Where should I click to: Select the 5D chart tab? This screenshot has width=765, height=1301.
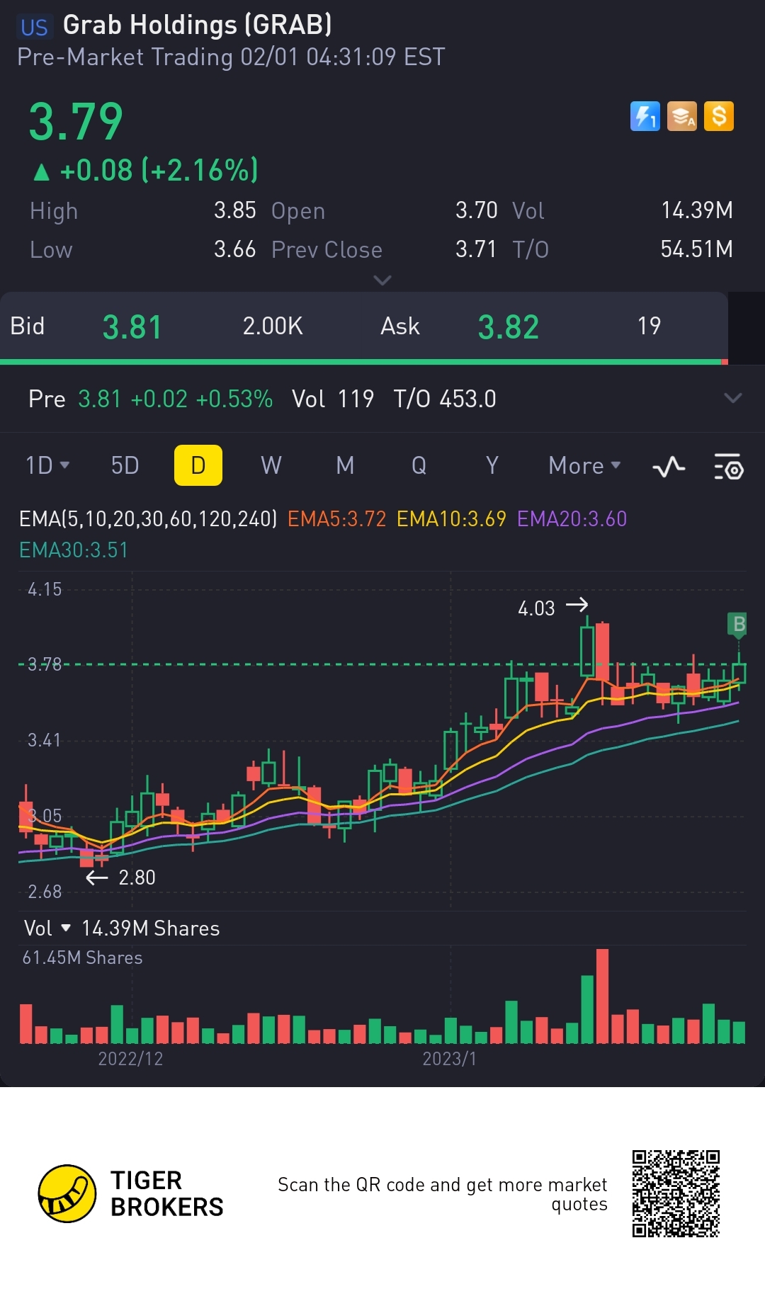click(x=125, y=465)
